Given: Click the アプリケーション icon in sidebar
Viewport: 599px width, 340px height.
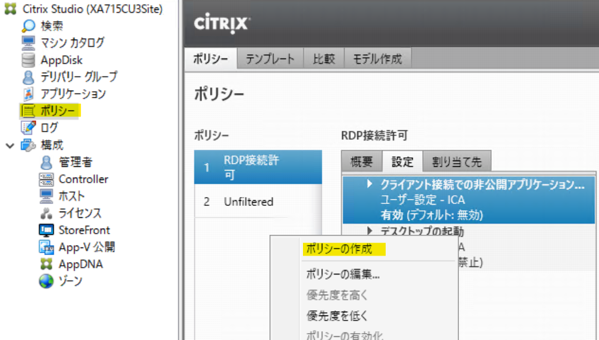Looking at the screenshot, I should [28, 94].
